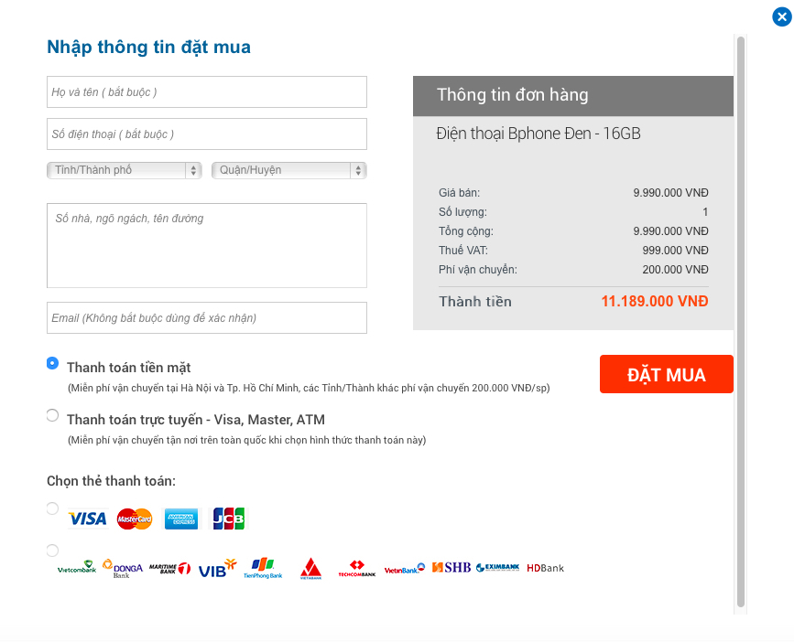This screenshot has width=794, height=642.
Task: Choose the DongA Bank logo
Action: (123, 569)
